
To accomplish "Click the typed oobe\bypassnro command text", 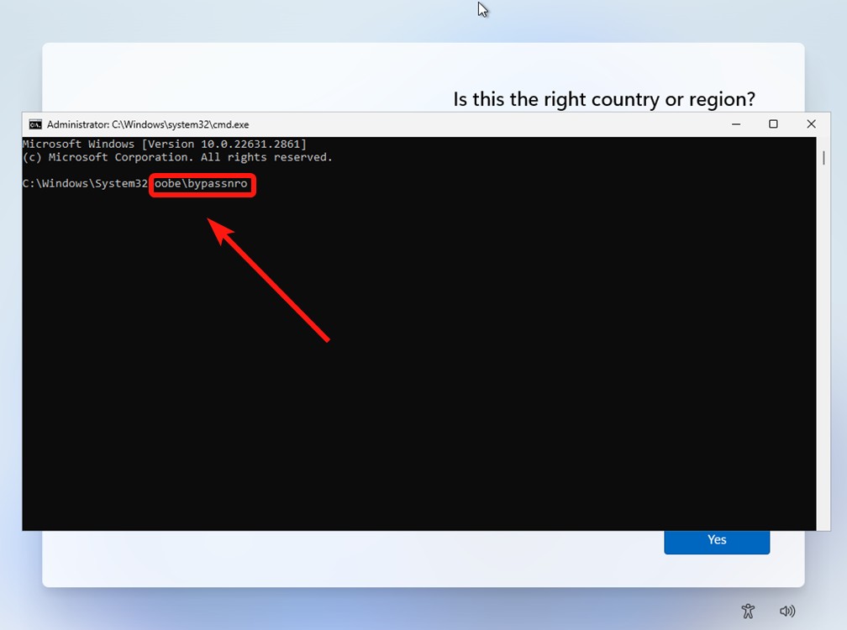I will 201,184.
